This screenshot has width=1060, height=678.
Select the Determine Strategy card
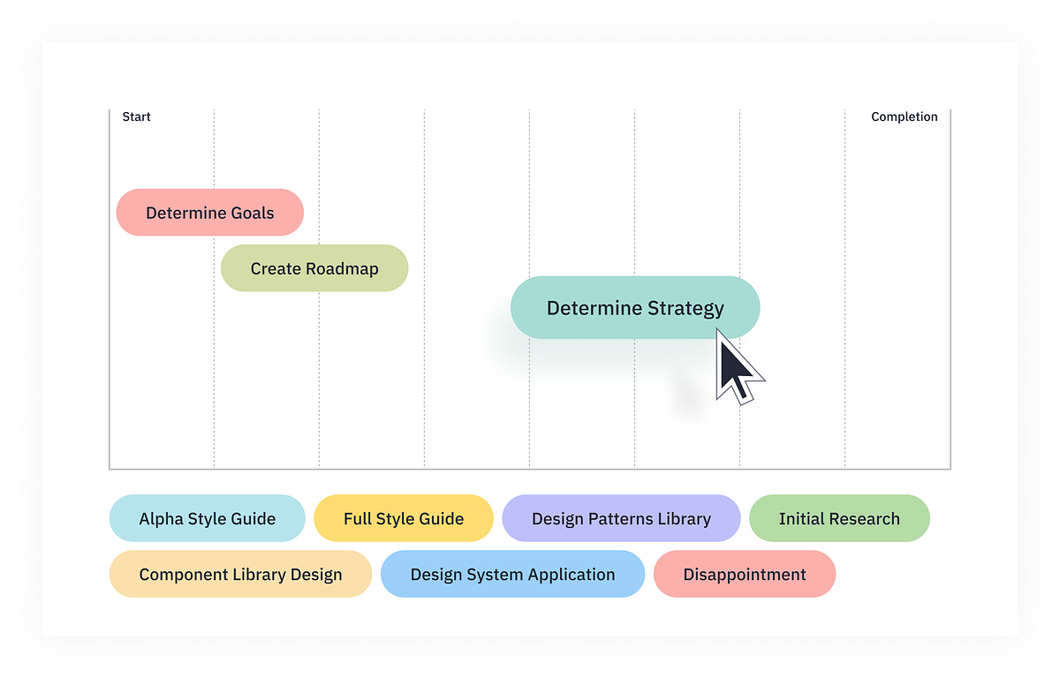click(x=634, y=307)
